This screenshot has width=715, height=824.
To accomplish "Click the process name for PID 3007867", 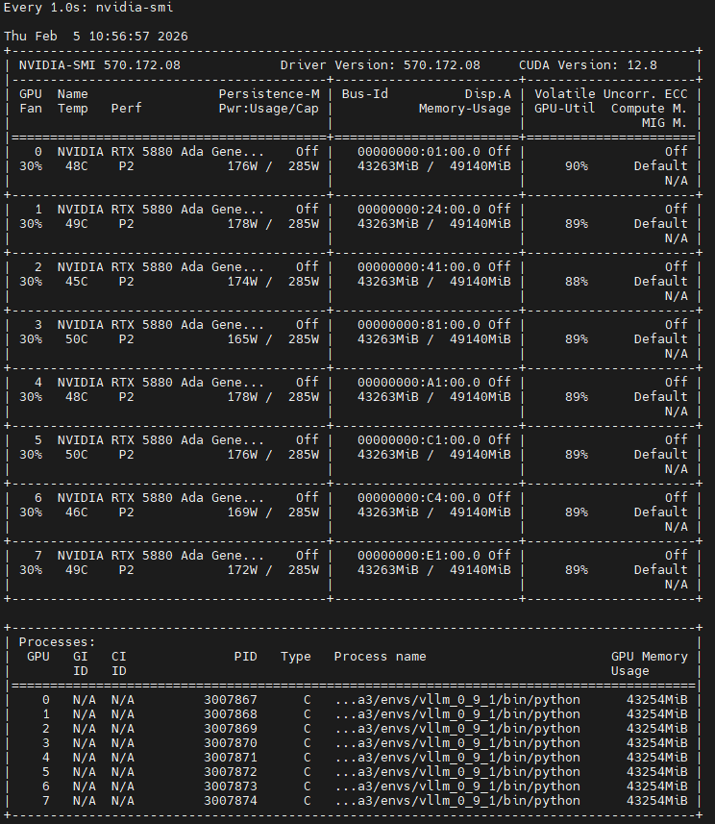I will [457, 700].
